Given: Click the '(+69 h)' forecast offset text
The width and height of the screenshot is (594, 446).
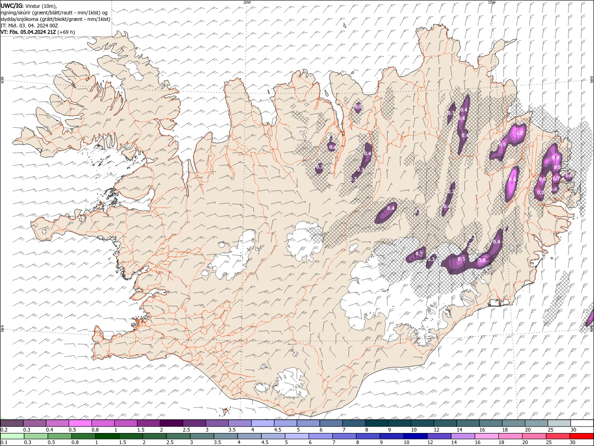Looking at the screenshot, I should [x=67, y=32].
